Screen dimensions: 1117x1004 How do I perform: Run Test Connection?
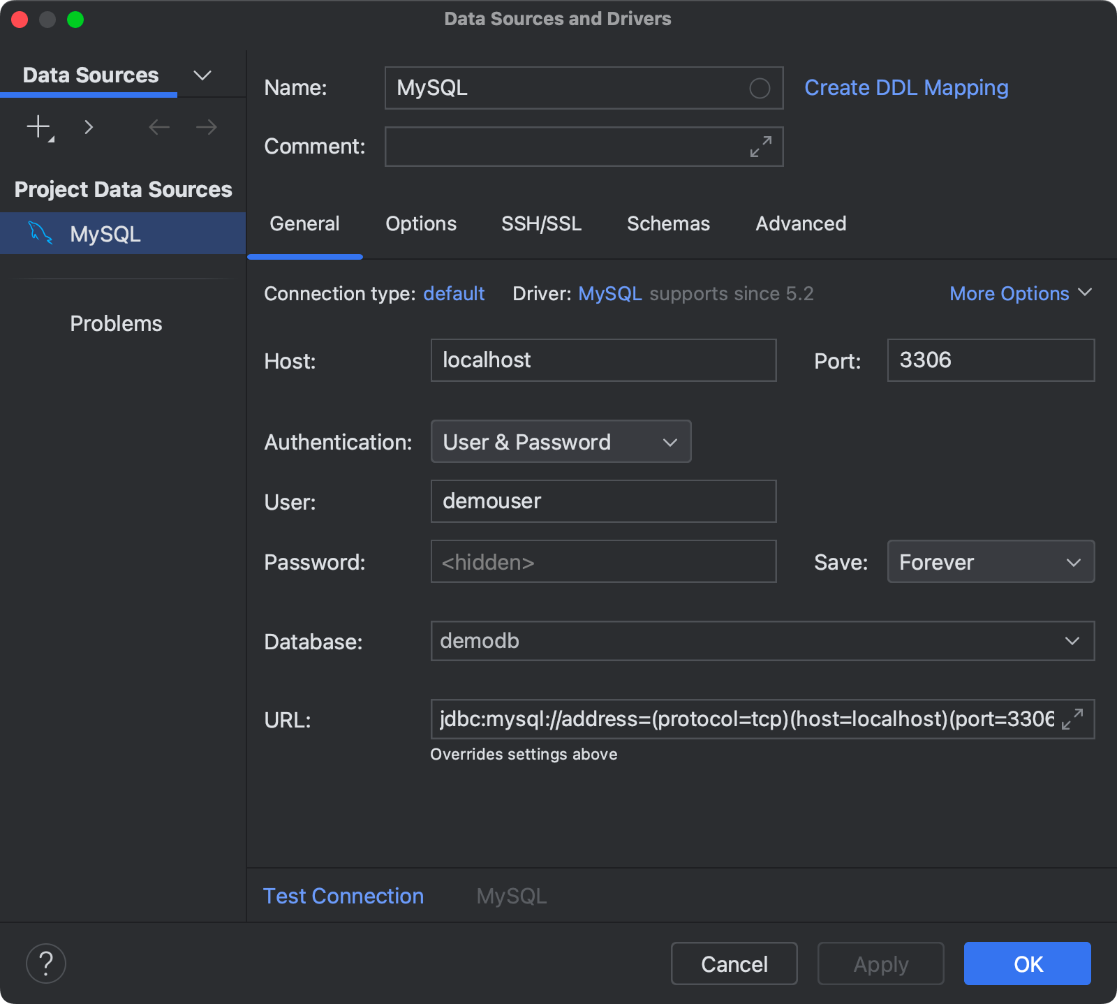(343, 896)
